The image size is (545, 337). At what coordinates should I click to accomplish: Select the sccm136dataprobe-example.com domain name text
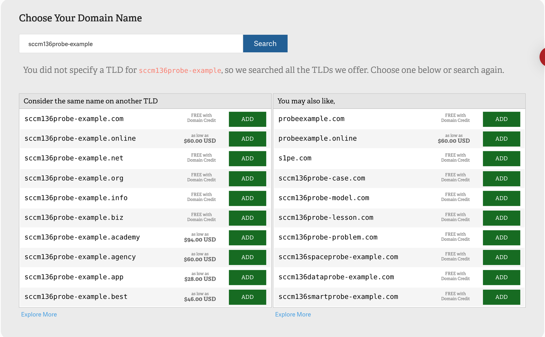click(336, 277)
